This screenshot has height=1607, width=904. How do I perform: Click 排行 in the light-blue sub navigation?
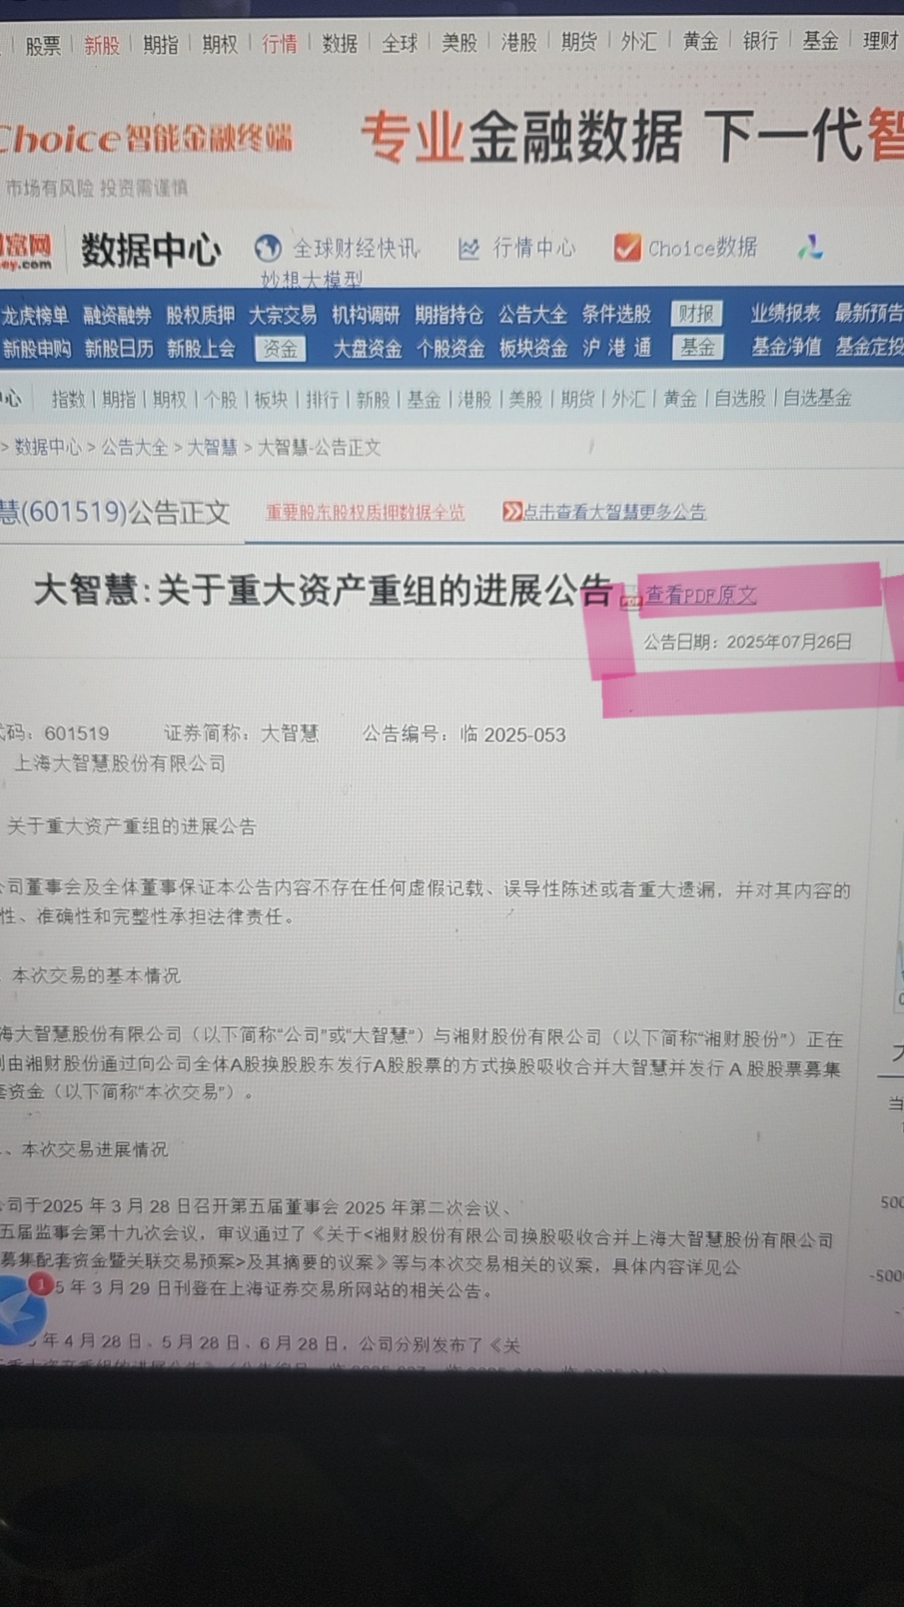pos(322,400)
